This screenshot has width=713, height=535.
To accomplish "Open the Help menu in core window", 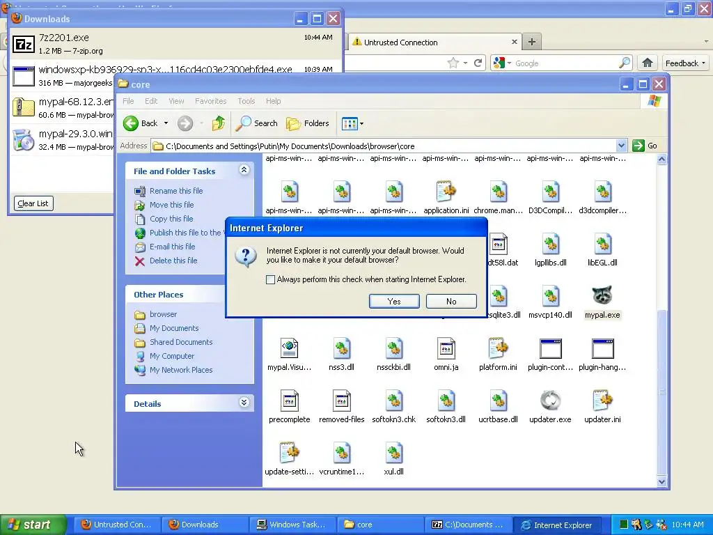I will [273, 101].
